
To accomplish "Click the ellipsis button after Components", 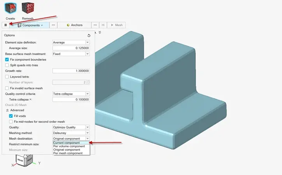I will (53, 25).
